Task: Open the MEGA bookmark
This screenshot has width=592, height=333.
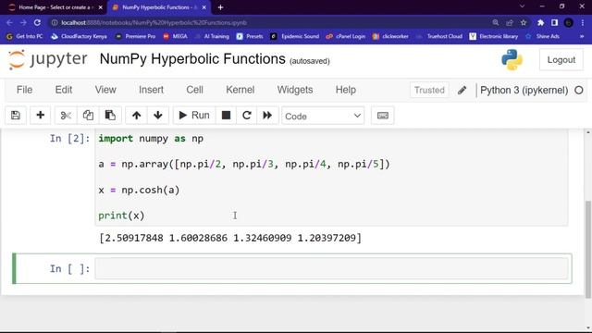Action: coord(175,36)
